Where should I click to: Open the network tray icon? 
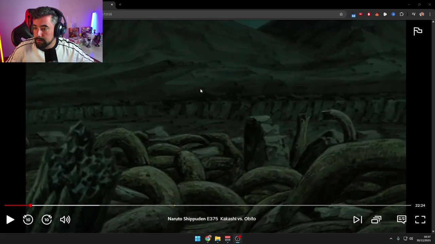[x=405, y=239]
